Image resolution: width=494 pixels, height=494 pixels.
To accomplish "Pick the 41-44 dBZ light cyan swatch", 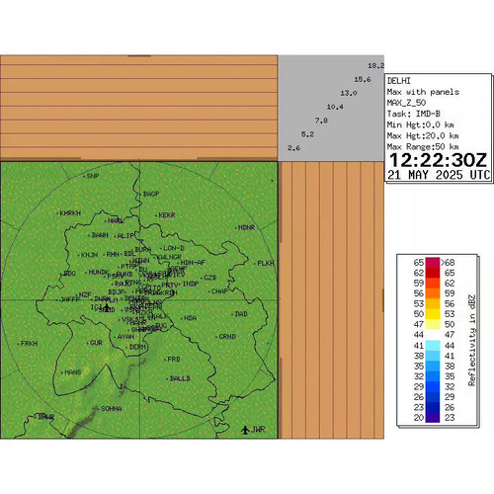I will click(x=433, y=346).
